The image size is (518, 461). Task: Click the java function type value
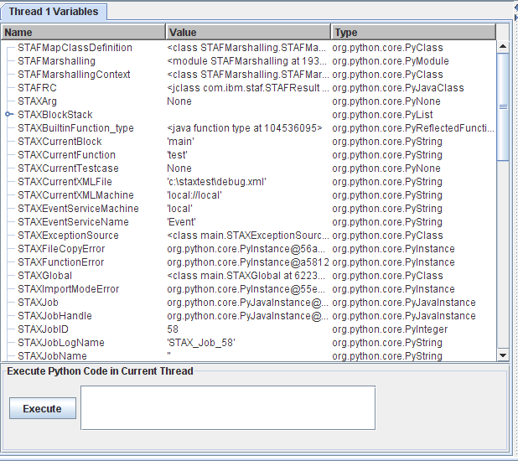[245, 128]
